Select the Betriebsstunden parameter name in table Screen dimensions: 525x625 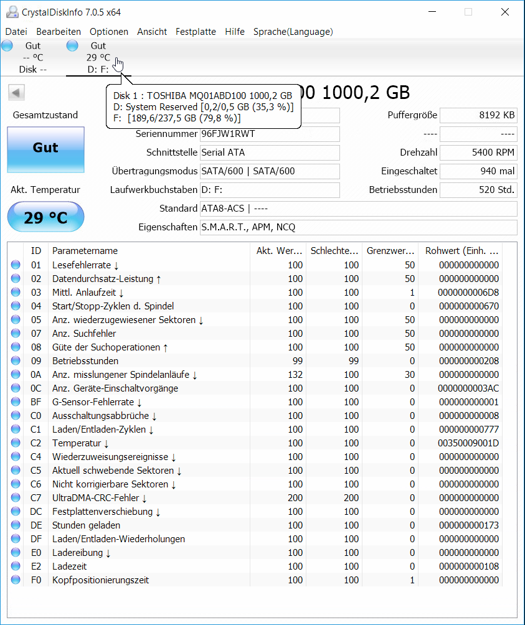[x=85, y=360]
